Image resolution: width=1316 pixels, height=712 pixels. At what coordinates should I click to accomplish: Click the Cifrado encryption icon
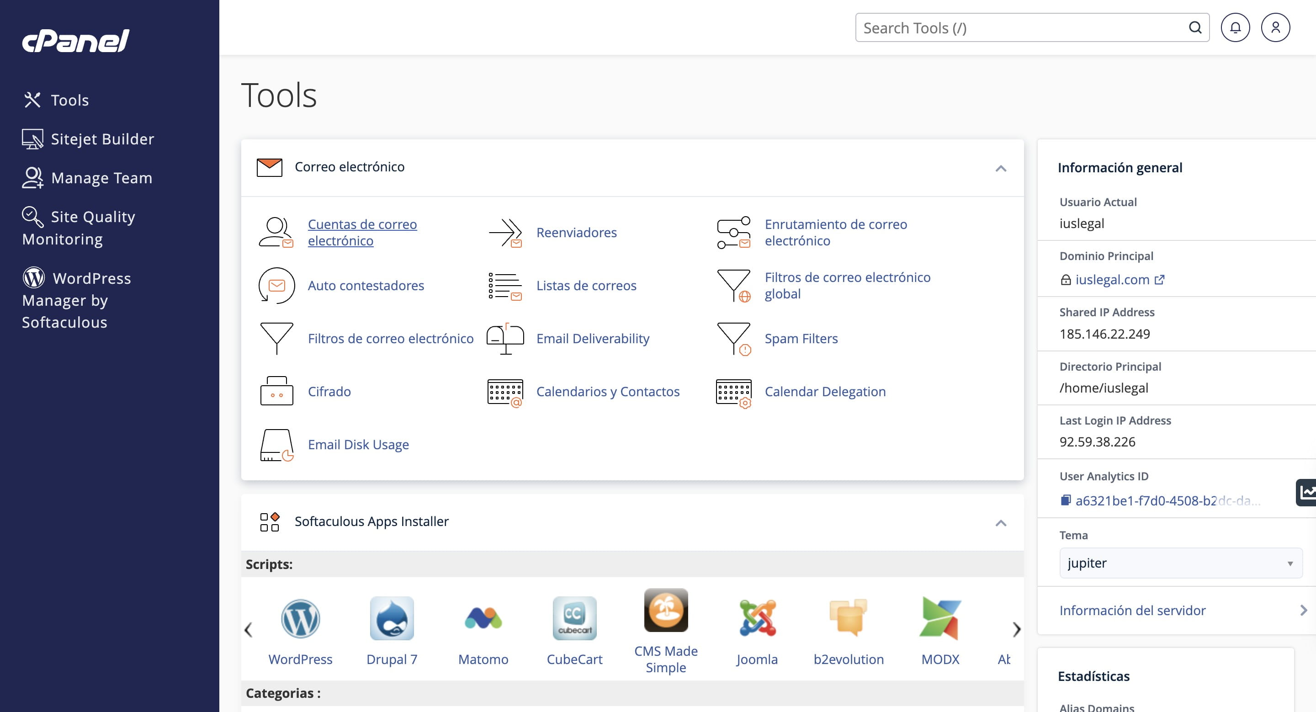click(x=276, y=391)
